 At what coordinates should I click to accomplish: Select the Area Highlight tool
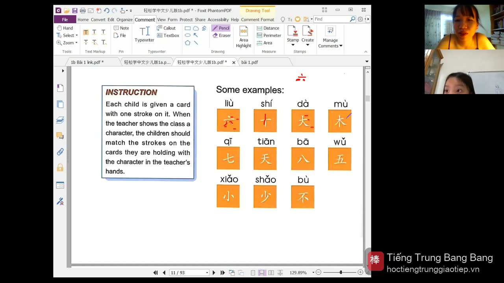244,37
